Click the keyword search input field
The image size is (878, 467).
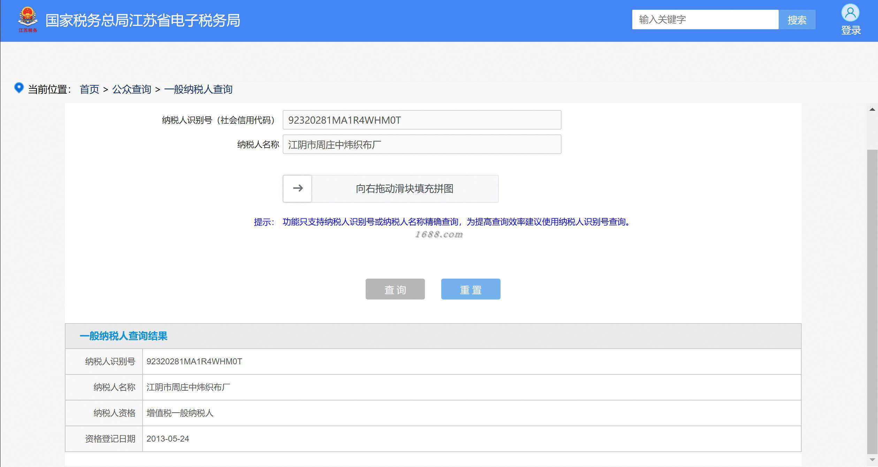[705, 20]
